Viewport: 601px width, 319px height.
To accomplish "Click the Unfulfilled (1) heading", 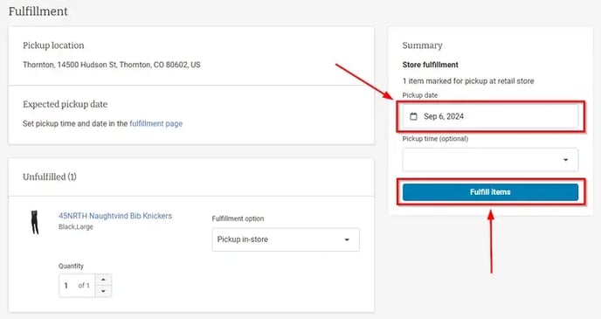I will click(50, 177).
